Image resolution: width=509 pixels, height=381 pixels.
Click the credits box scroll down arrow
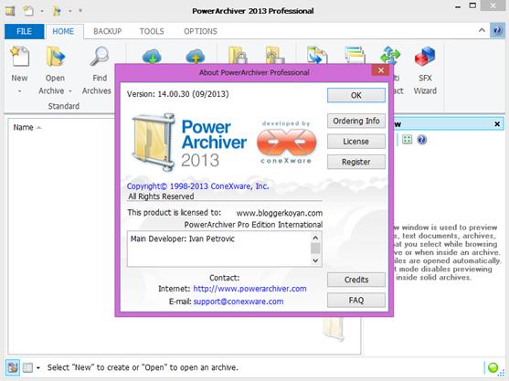pos(315,260)
